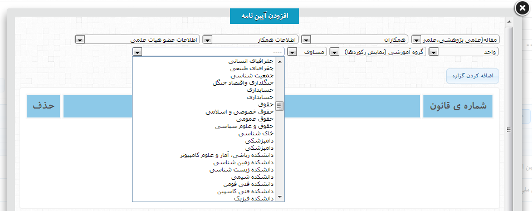The height and width of the screenshot is (211, 532).
Task: Click the dialog scrollbar up arrow
Action: tap(509, 22)
